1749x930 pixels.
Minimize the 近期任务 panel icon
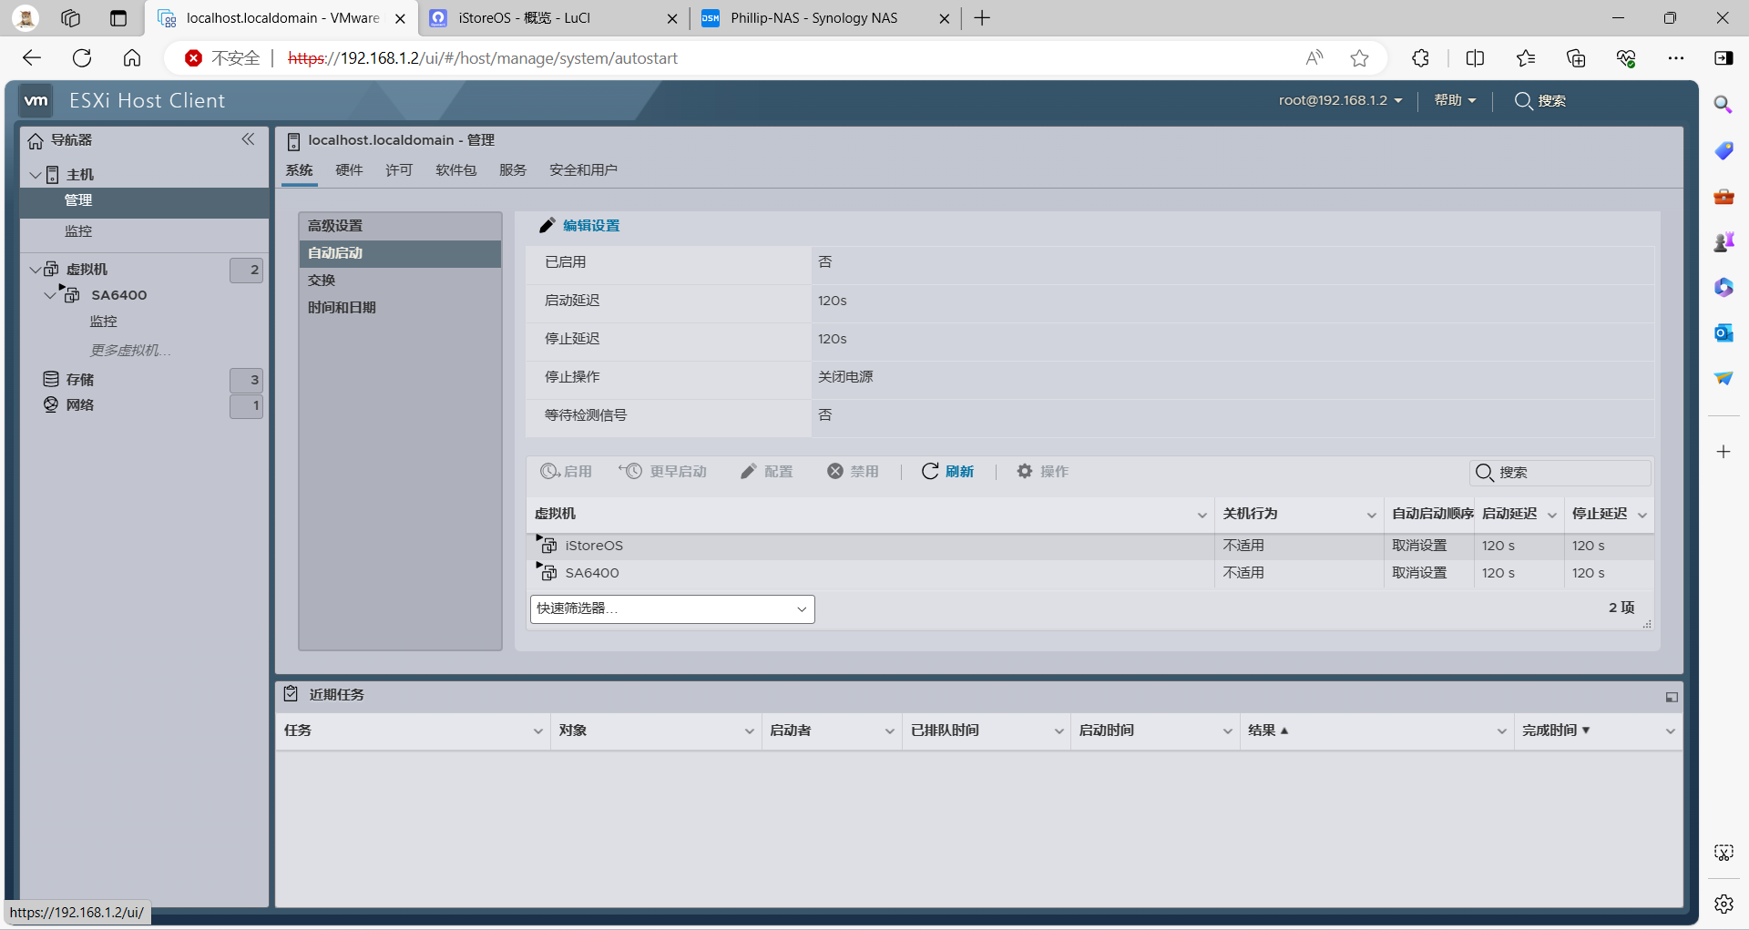coord(1672,697)
